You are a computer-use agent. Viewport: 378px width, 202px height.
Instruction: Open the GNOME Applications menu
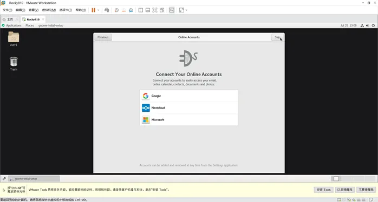[x=11, y=25]
